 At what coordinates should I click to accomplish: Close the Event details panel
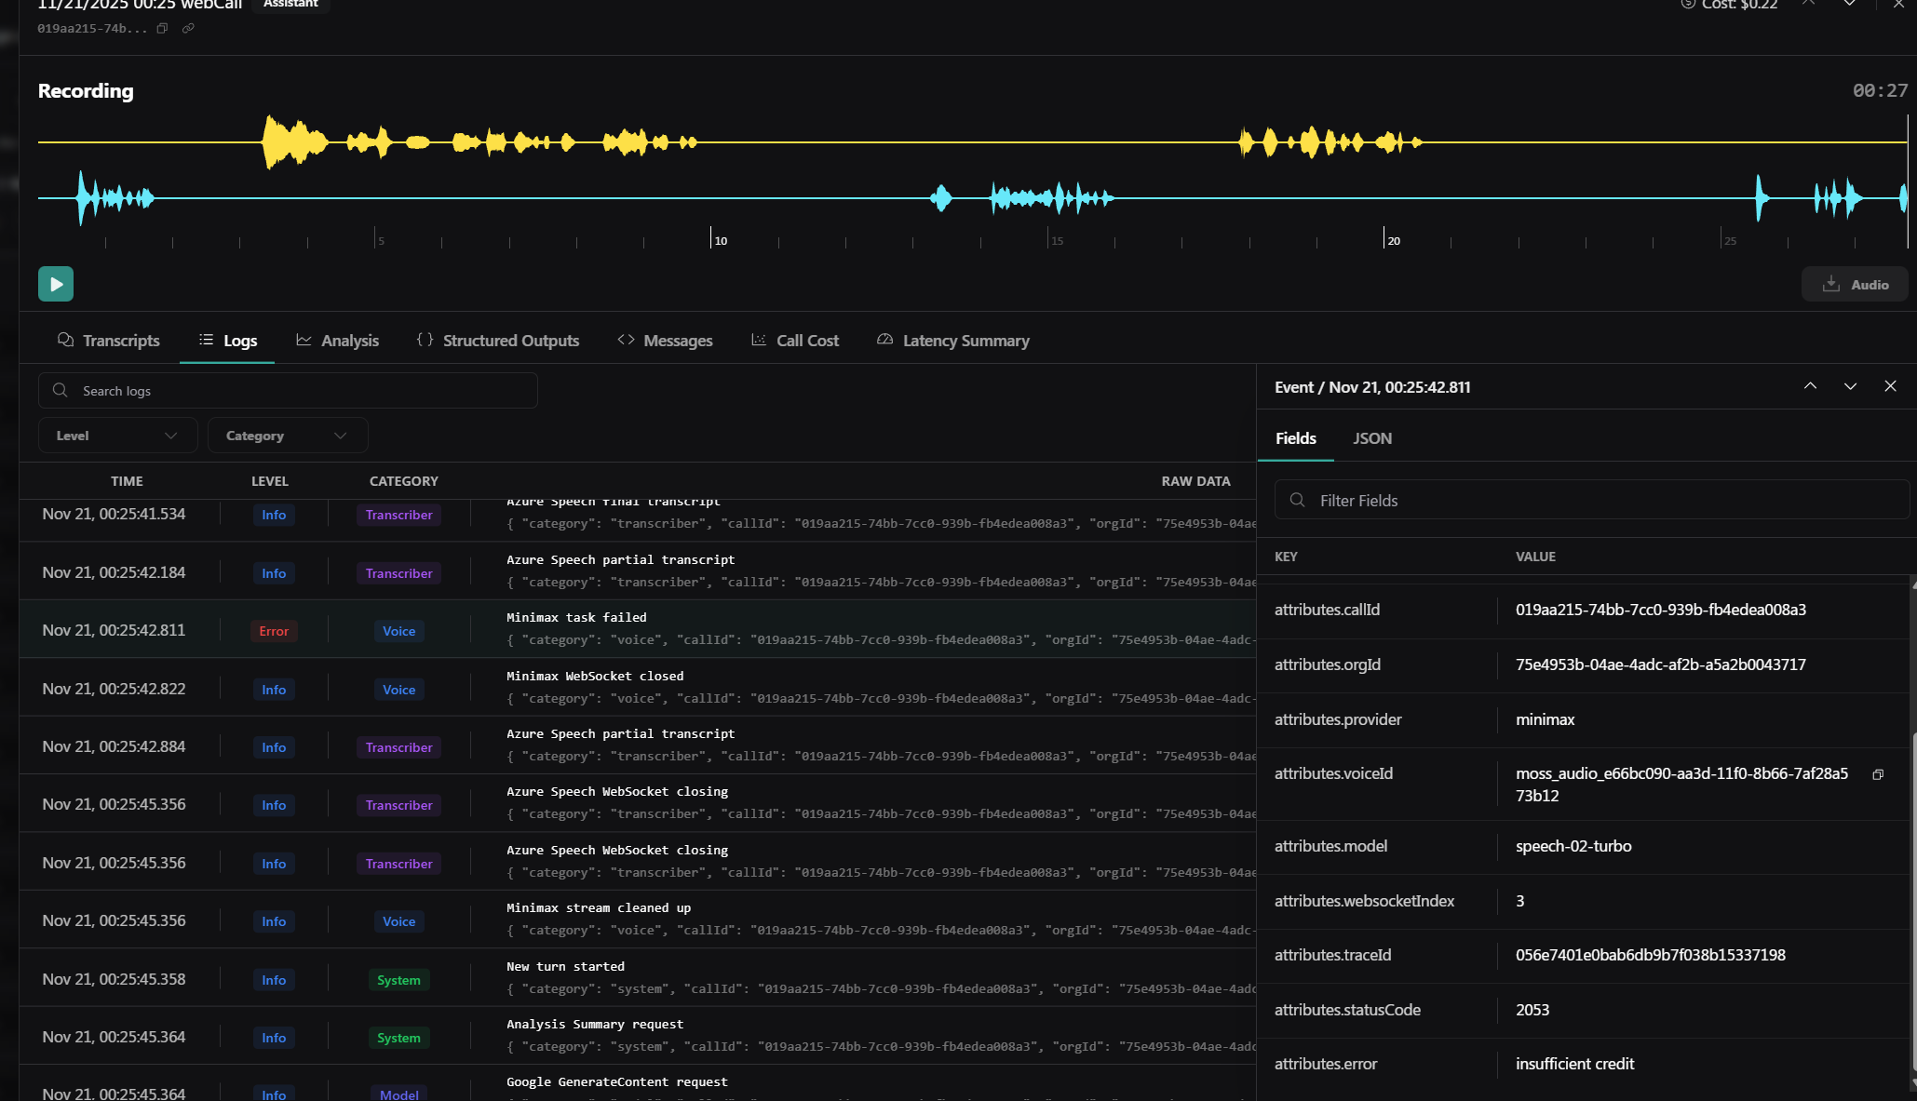tap(1890, 386)
